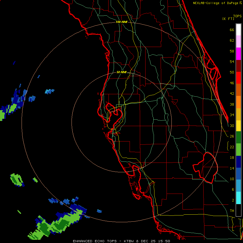The image size is (243, 243).
Task: Click the 'TOPS' legend heading
Action: point(237,16)
